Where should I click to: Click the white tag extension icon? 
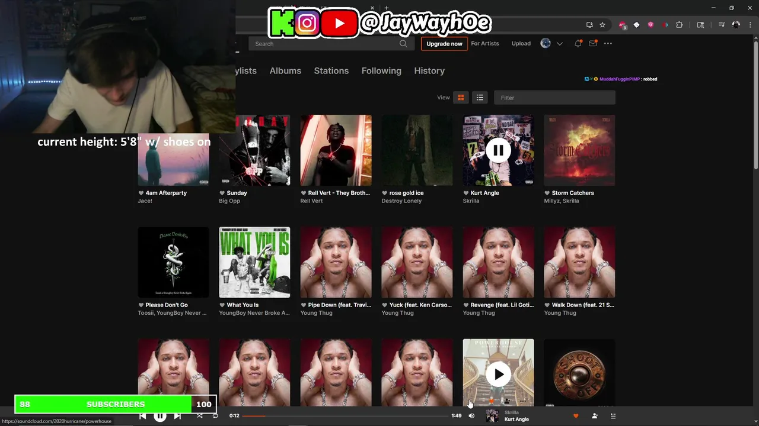coord(636,25)
